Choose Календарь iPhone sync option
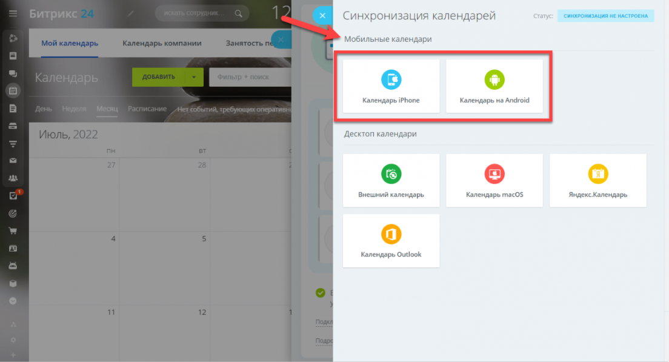The width and height of the screenshot is (669, 362). pyautogui.click(x=391, y=86)
